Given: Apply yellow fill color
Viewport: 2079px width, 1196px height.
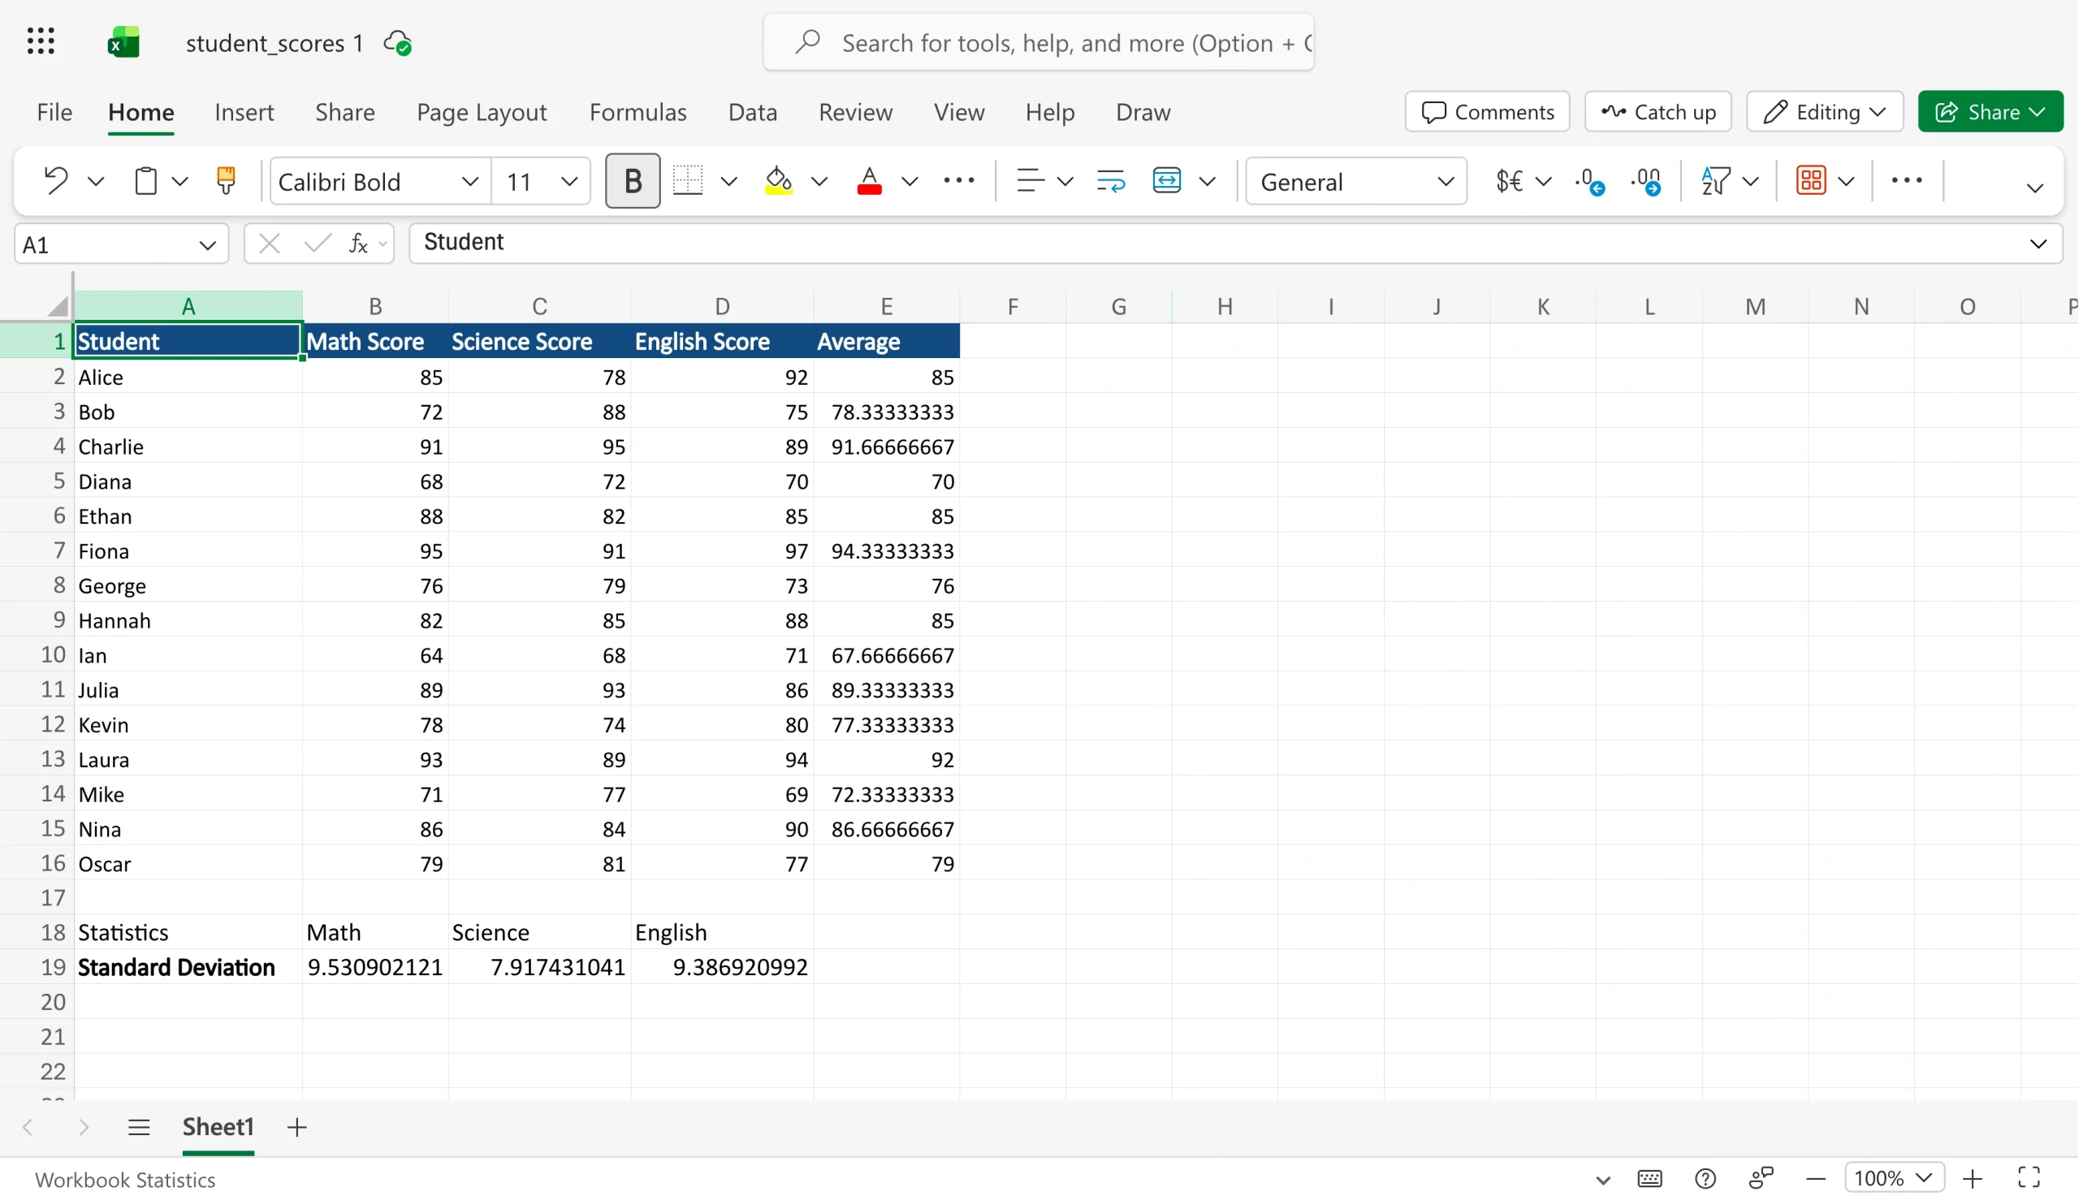Looking at the screenshot, I should (778, 180).
